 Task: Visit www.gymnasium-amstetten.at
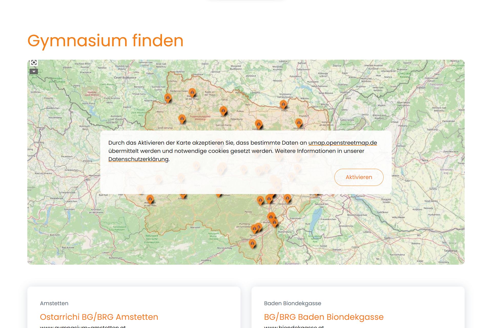pos(83,326)
